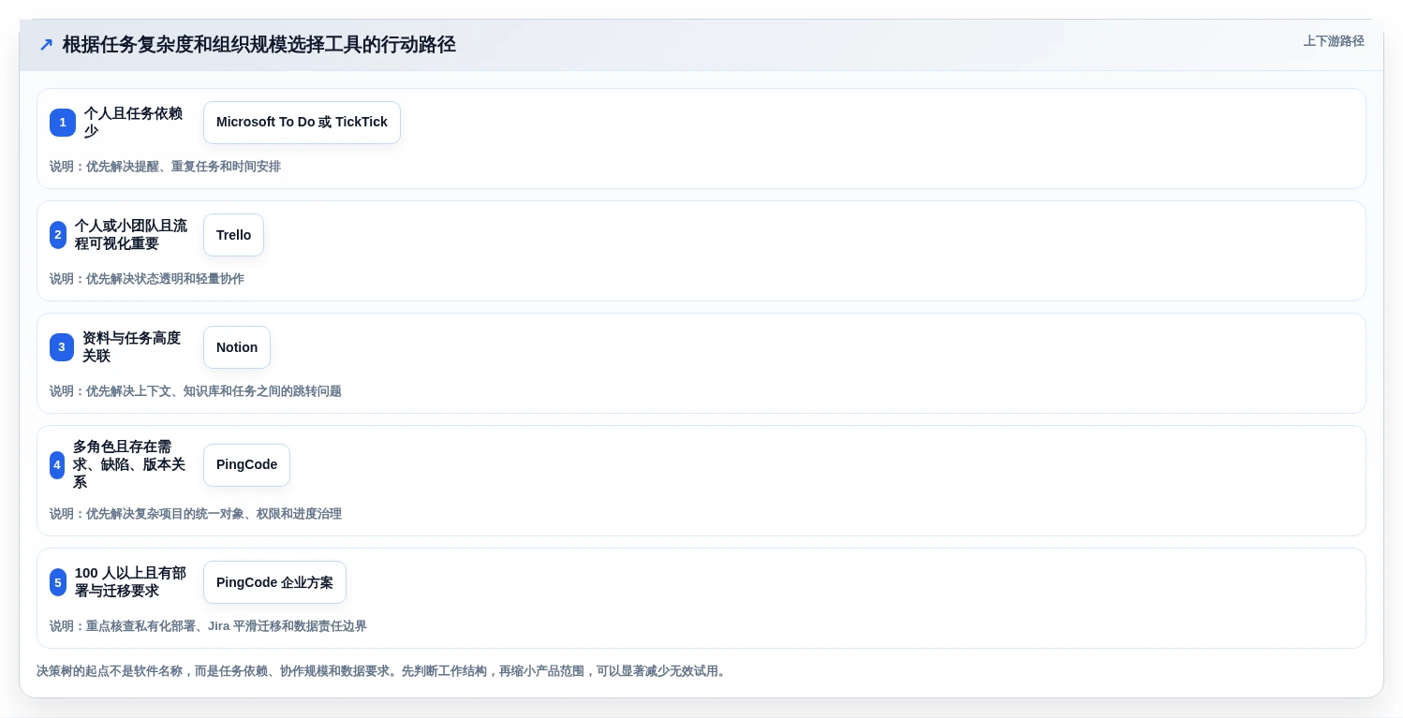Click the step 4 number badge

57,464
